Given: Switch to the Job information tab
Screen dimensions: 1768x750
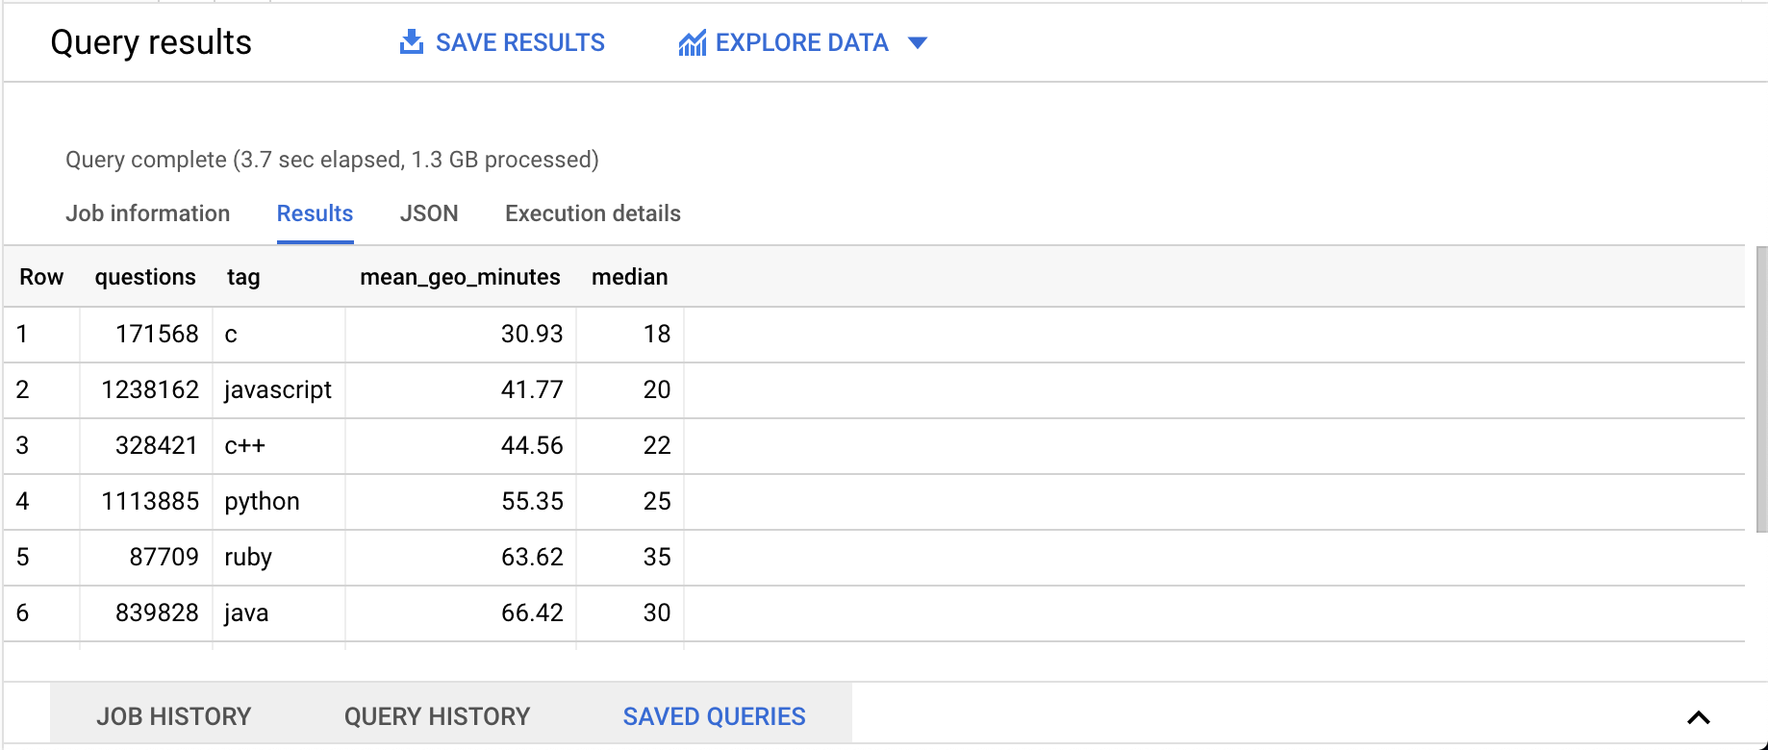Looking at the screenshot, I should (x=148, y=213).
